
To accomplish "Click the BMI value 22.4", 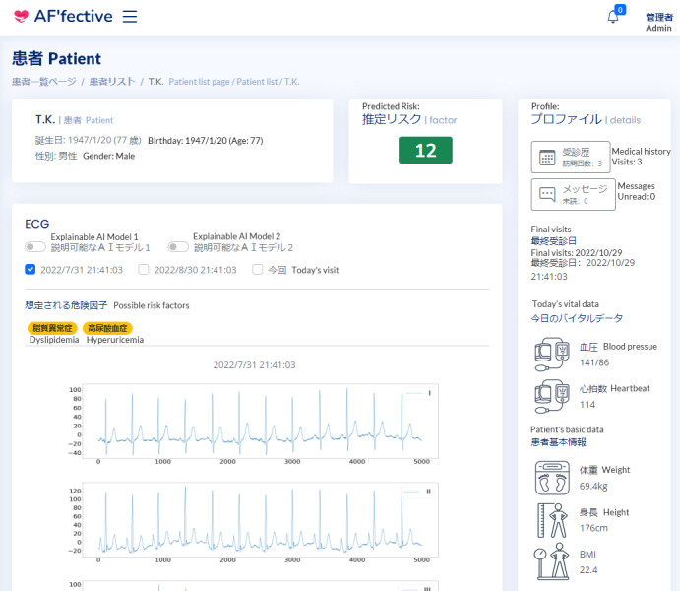I will (588, 569).
